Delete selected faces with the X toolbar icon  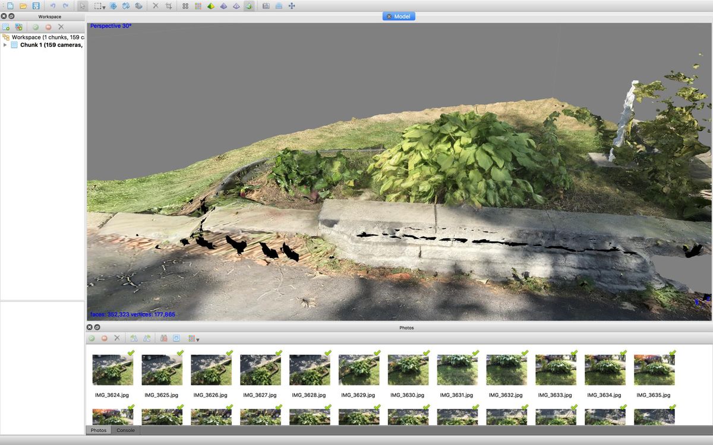(x=156, y=5)
